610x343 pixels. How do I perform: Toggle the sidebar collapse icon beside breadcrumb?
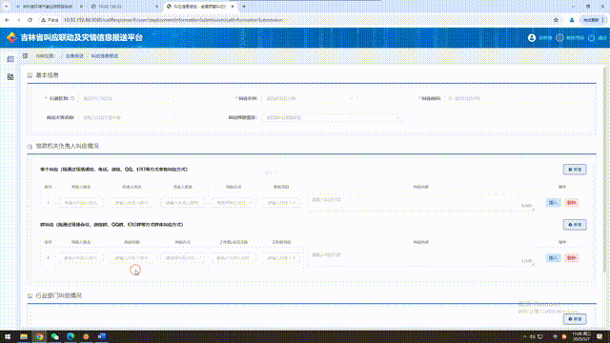pyautogui.click(x=26, y=56)
